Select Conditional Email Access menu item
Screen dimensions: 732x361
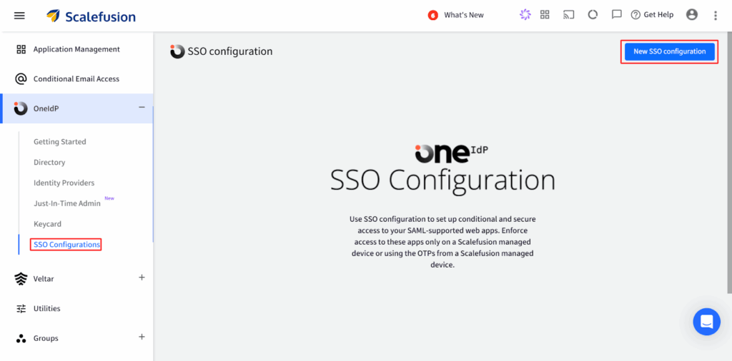(x=76, y=79)
